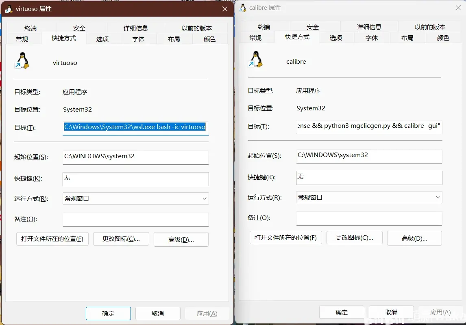Switch to 布局 tab in virtuoso properties

pos(174,39)
